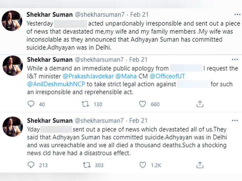Image resolution: width=242 pixels, height=181 pixels.
Task: Open Feb 21 timestamp on second tweet
Action: point(138,60)
